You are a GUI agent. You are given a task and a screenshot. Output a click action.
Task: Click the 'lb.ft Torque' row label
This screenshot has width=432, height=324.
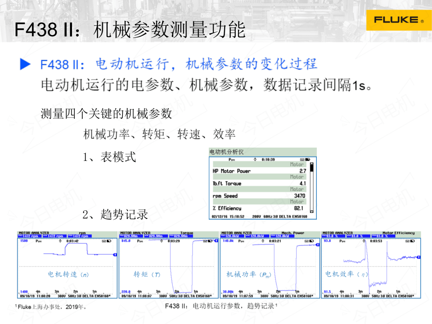(x=227, y=184)
